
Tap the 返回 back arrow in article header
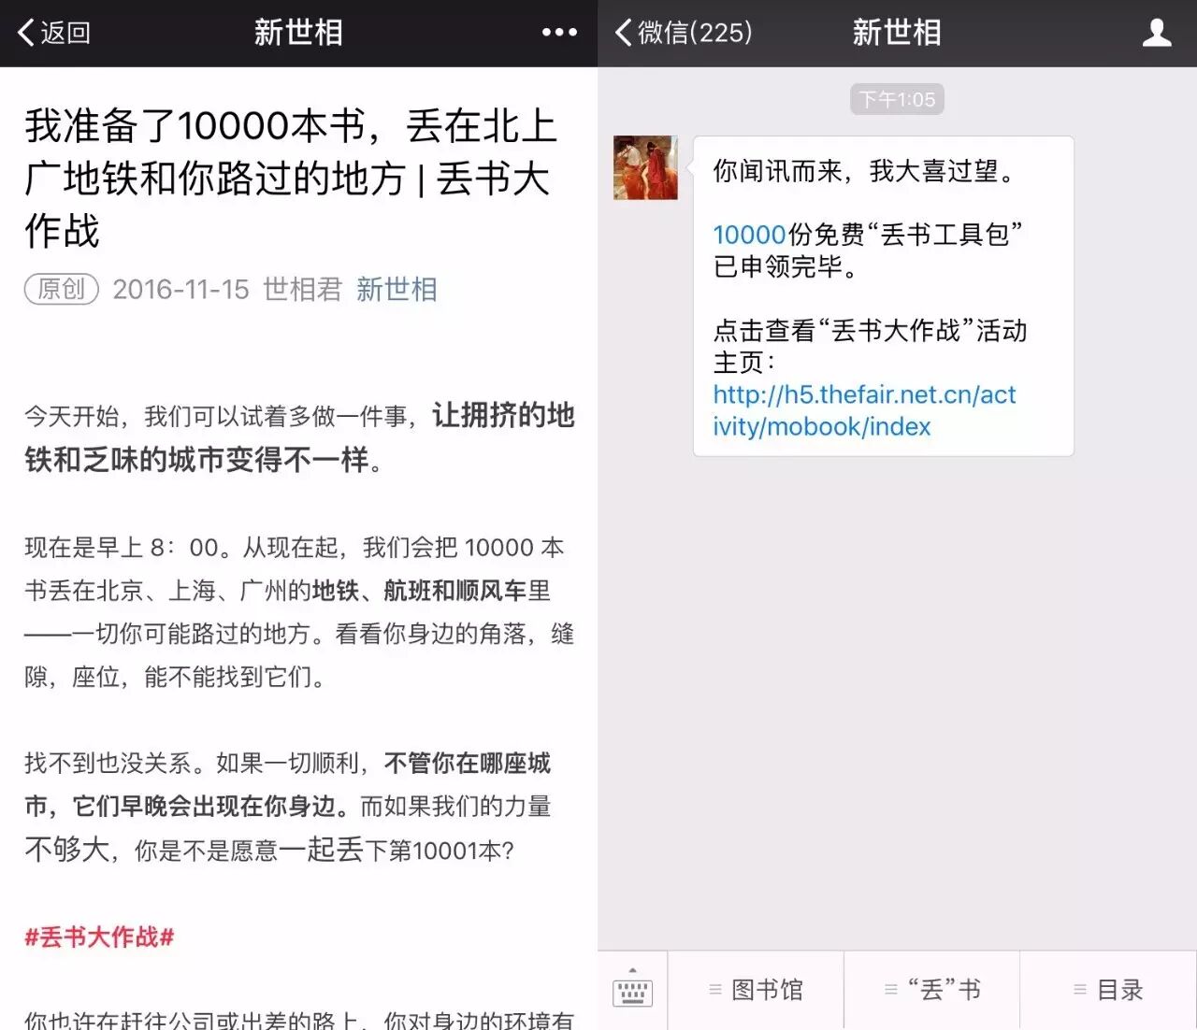click(52, 33)
